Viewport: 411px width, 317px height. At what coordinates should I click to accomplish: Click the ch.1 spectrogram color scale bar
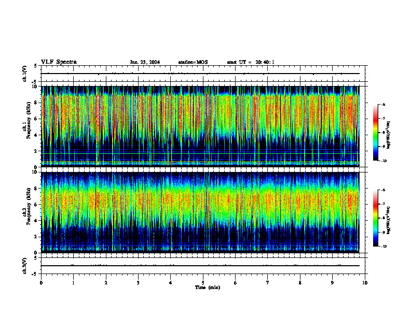click(376, 133)
